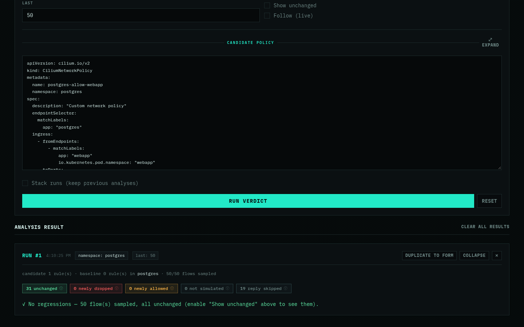Click the info icon beside "0 newly allowed"
Screen dimensions: 524x327
pyautogui.click(x=172, y=288)
